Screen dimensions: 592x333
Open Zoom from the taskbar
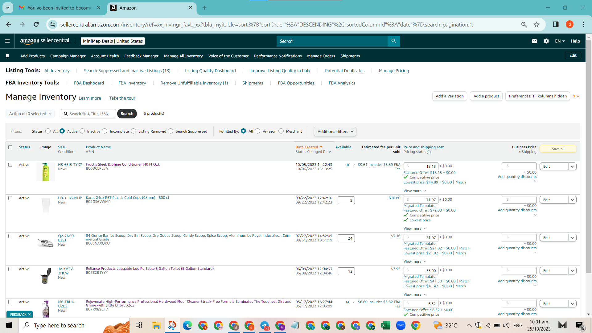[401, 325]
